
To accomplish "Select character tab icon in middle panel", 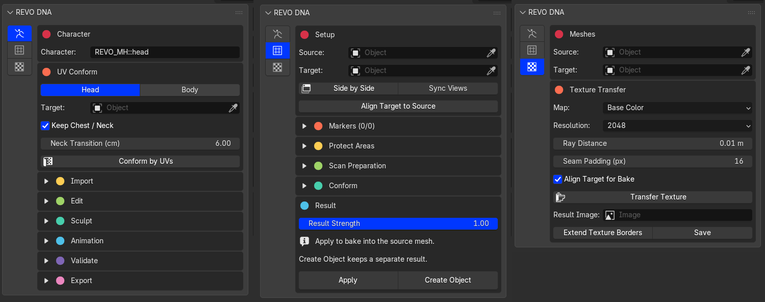I will tap(277, 35).
